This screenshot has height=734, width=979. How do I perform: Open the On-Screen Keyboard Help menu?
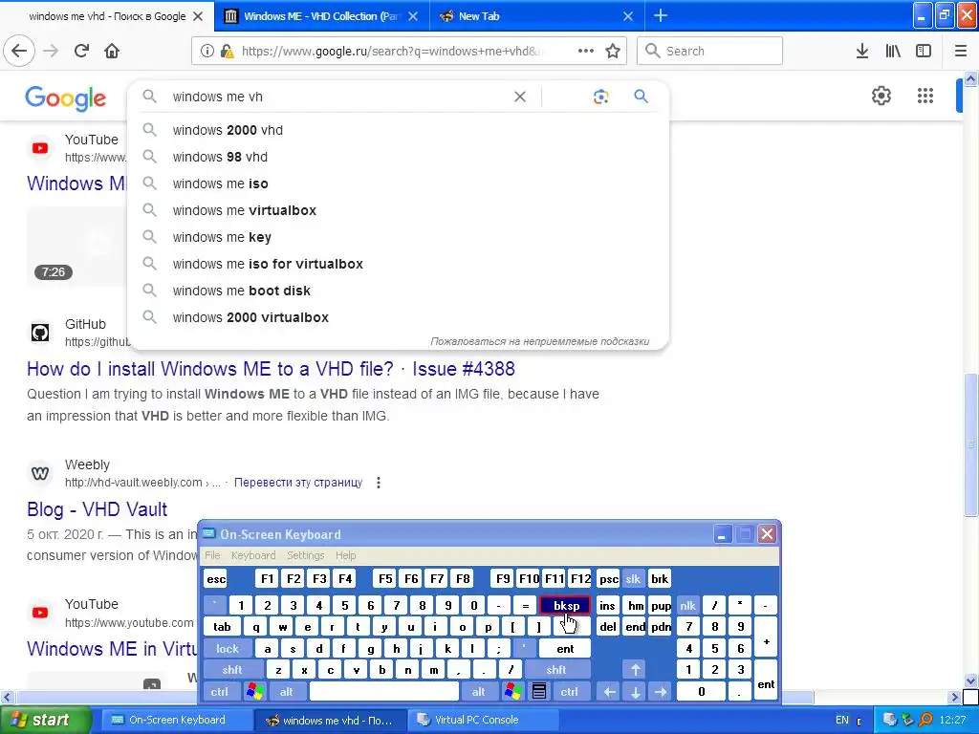coord(345,555)
